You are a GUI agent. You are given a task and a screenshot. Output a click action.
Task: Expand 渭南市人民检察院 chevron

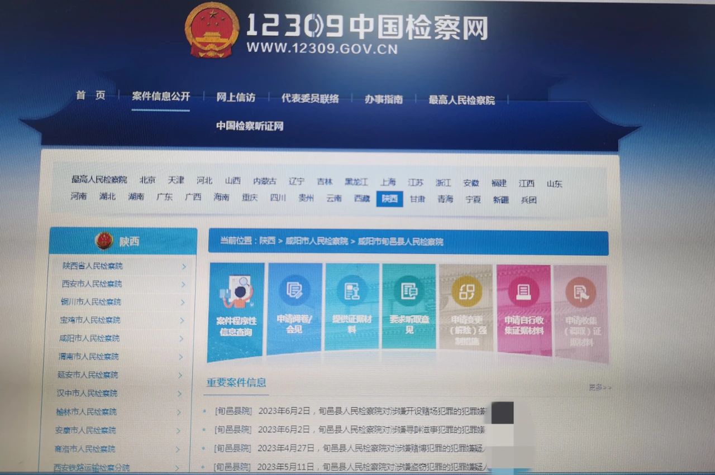coord(181,357)
